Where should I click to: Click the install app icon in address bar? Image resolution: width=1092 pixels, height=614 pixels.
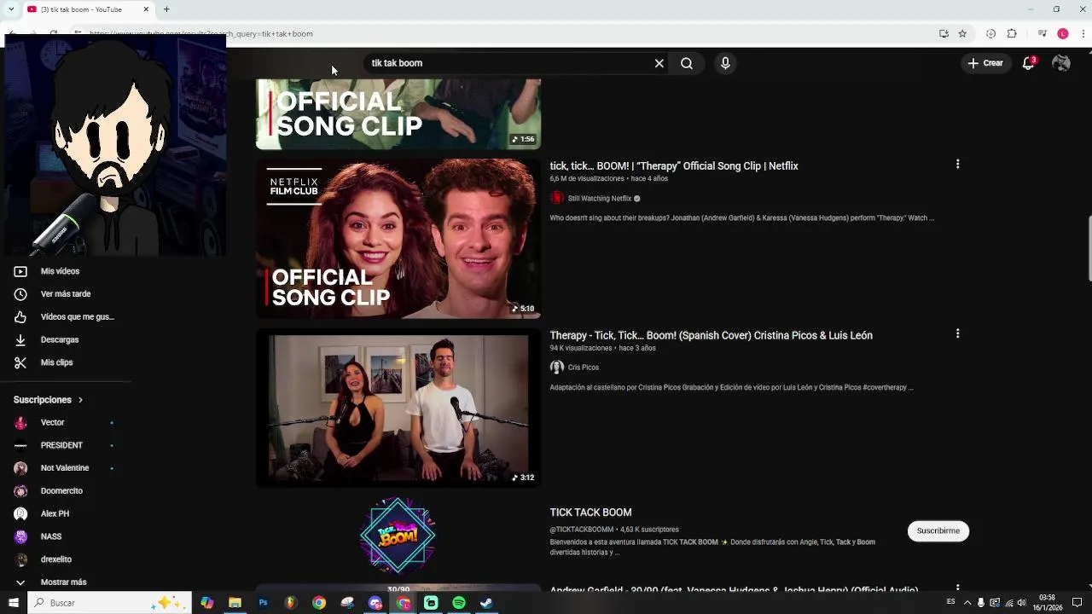(x=944, y=34)
